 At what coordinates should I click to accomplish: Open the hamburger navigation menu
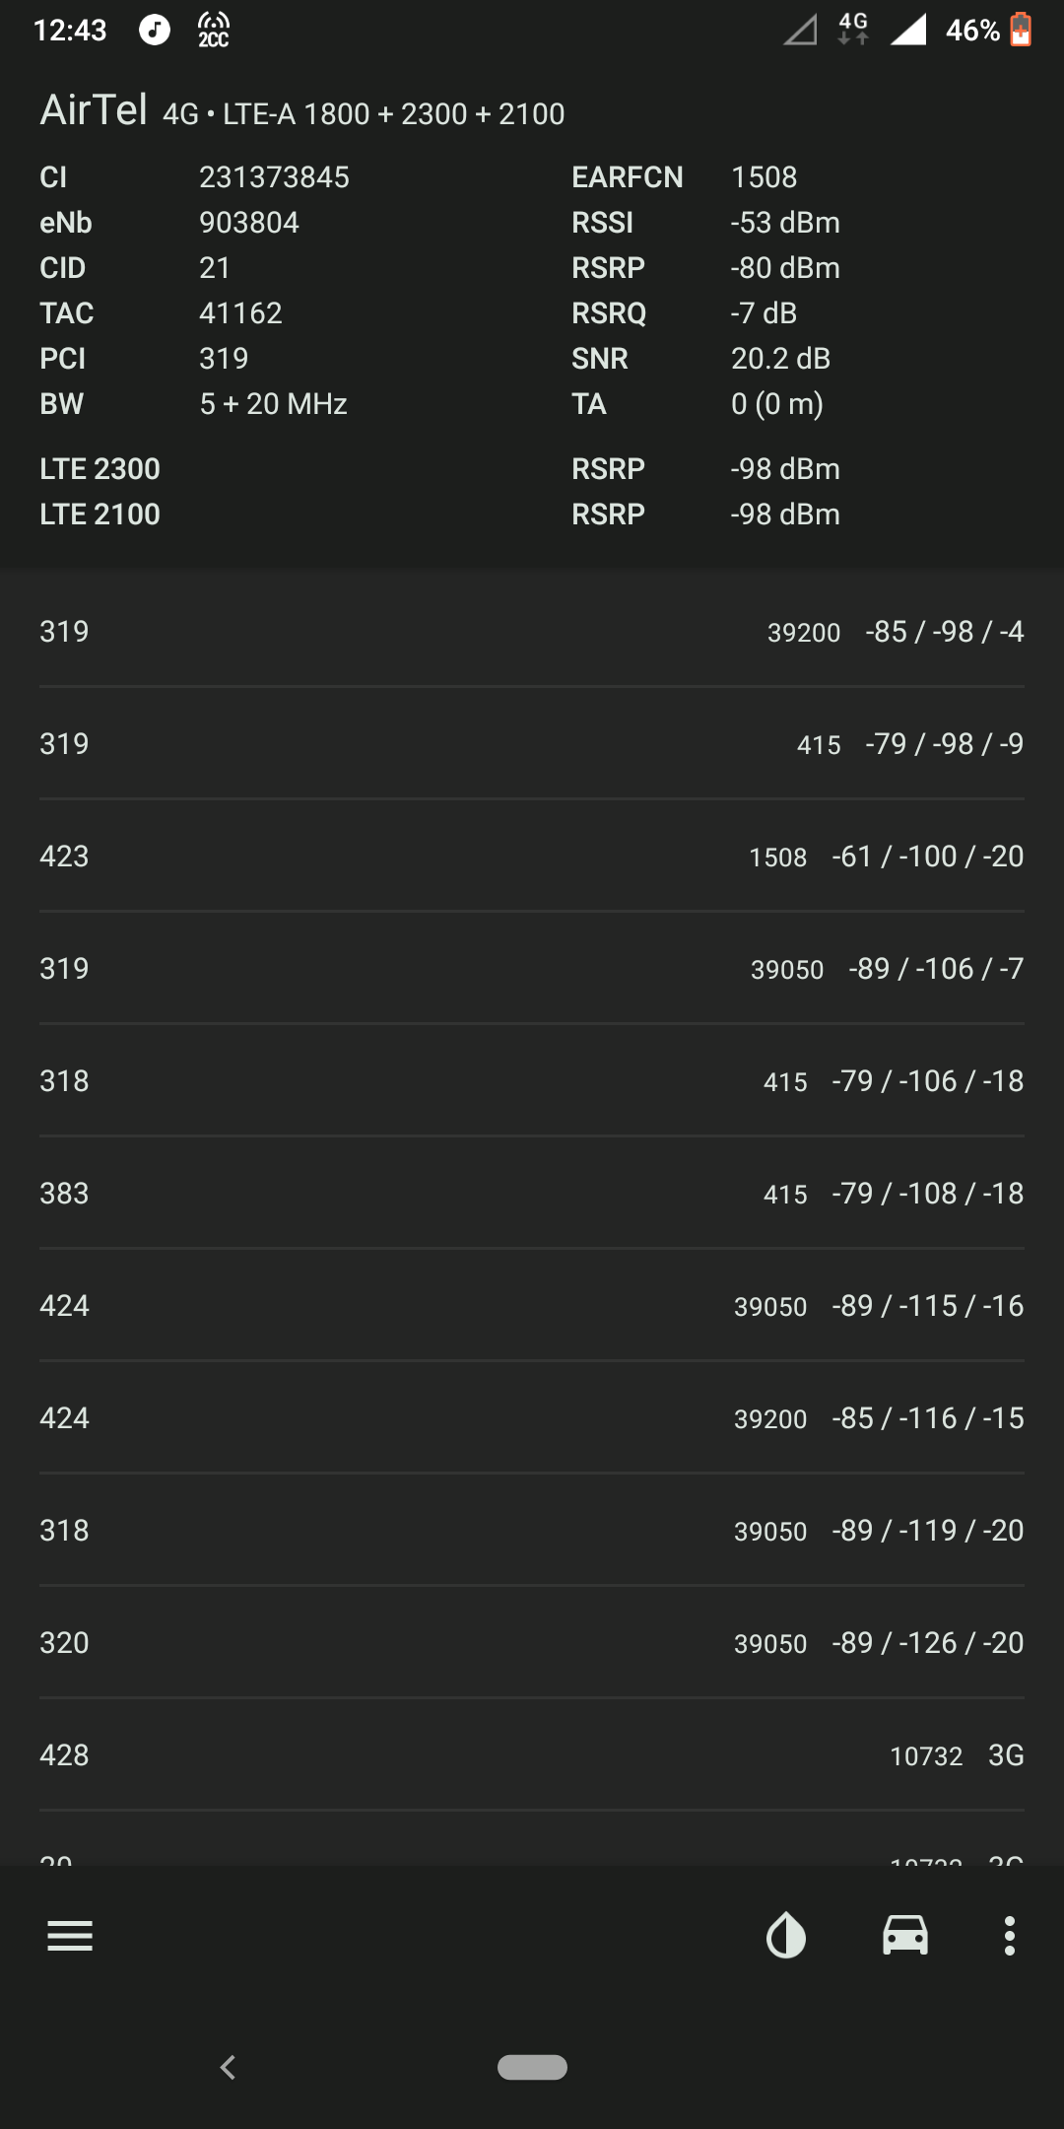tap(69, 1935)
